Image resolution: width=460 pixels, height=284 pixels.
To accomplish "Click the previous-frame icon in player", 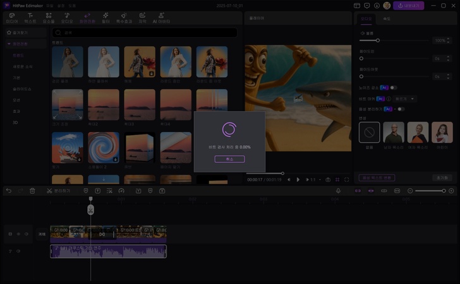I will (x=289, y=180).
